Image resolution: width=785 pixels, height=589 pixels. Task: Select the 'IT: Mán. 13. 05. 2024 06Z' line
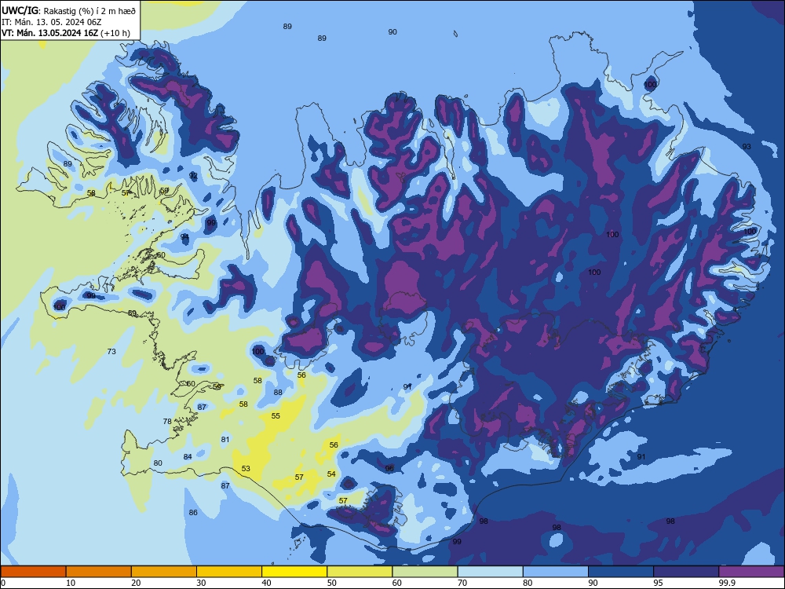click(x=52, y=22)
